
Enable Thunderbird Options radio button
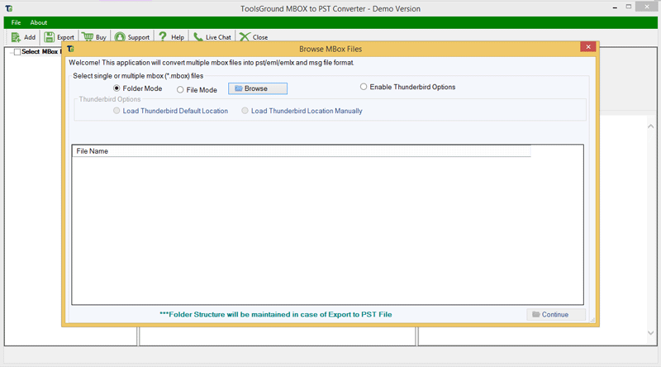click(x=364, y=87)
